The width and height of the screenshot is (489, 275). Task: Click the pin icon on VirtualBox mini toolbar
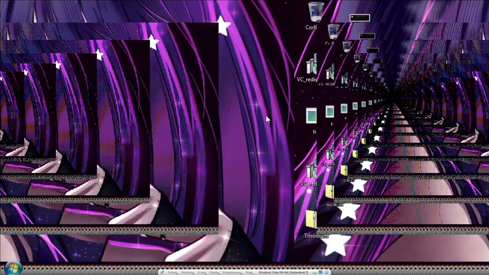162,272
